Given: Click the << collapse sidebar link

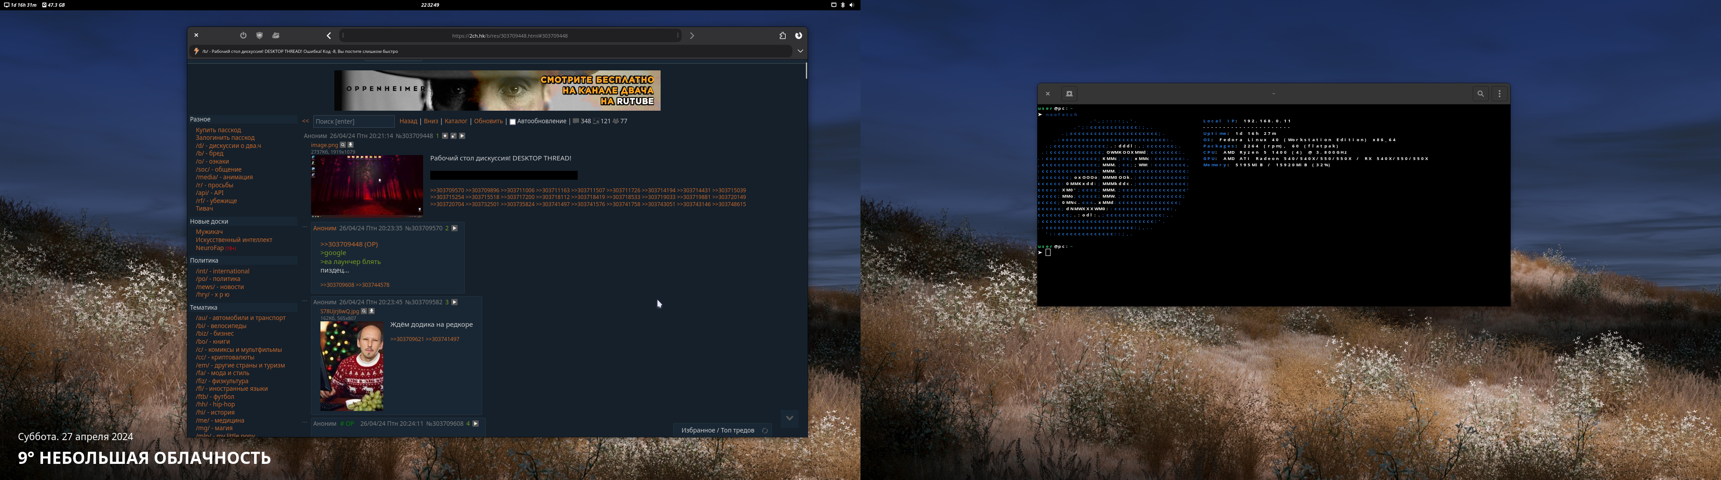Looking at the screenshot, I should pos(305,121).
